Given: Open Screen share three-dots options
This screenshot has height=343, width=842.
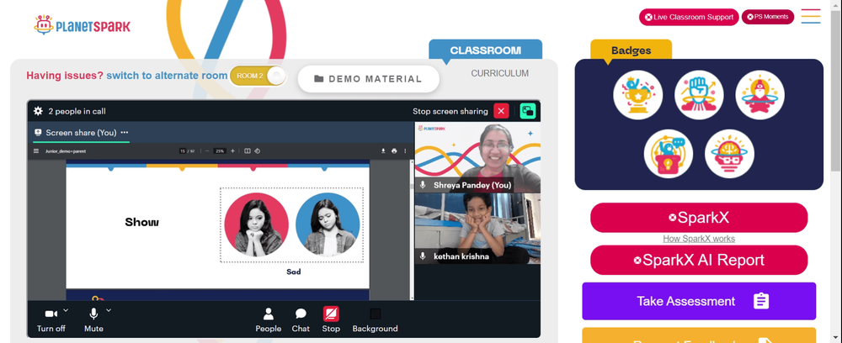Looking at the screenshot, I should pos(125,132).
